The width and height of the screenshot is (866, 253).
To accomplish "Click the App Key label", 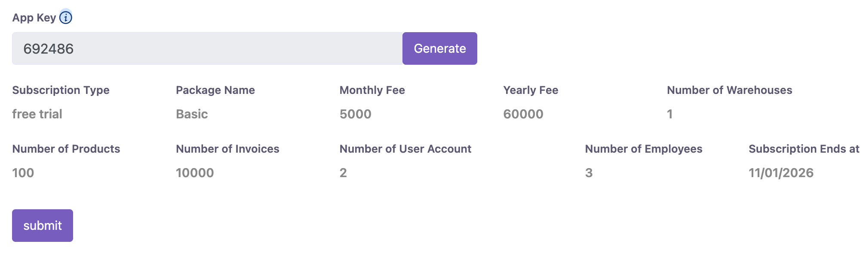I will click(x=34, y=18).
